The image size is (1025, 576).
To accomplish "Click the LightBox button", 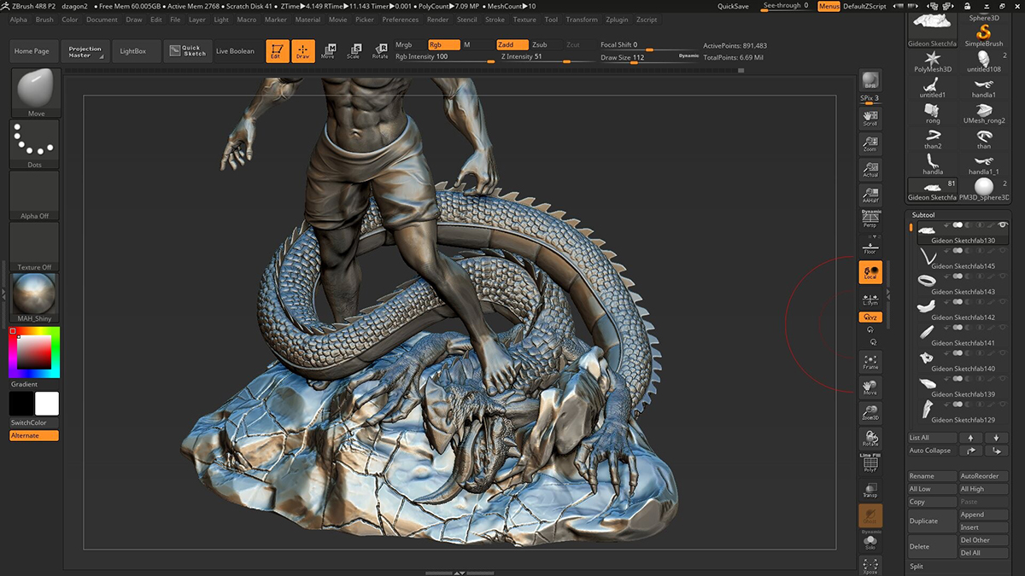I will click(133, 51).
